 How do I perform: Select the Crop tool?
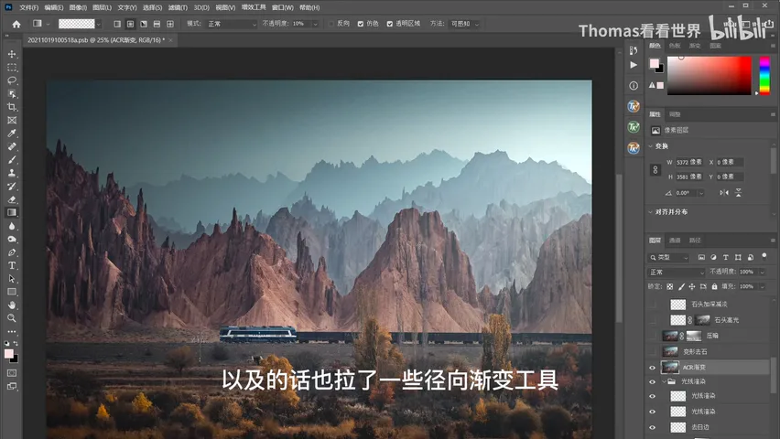12,107
